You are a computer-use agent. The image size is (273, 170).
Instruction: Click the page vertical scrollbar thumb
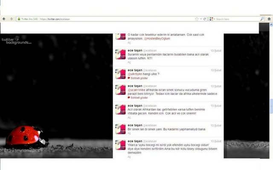270,104
